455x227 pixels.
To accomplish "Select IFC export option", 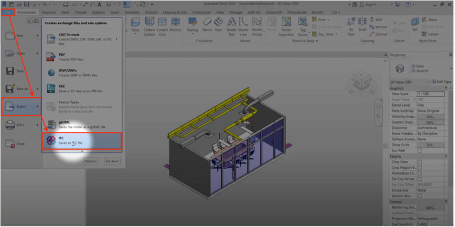I will coord(82,141).
